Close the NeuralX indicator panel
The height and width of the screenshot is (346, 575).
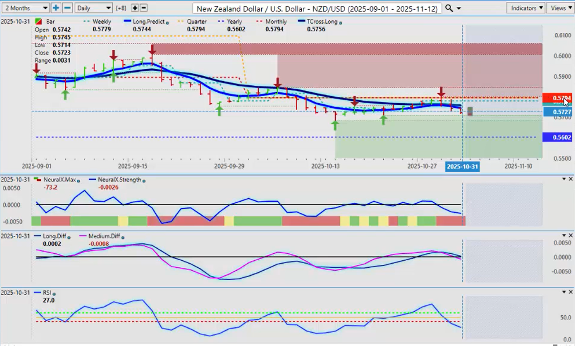click(x=570, y=179)
